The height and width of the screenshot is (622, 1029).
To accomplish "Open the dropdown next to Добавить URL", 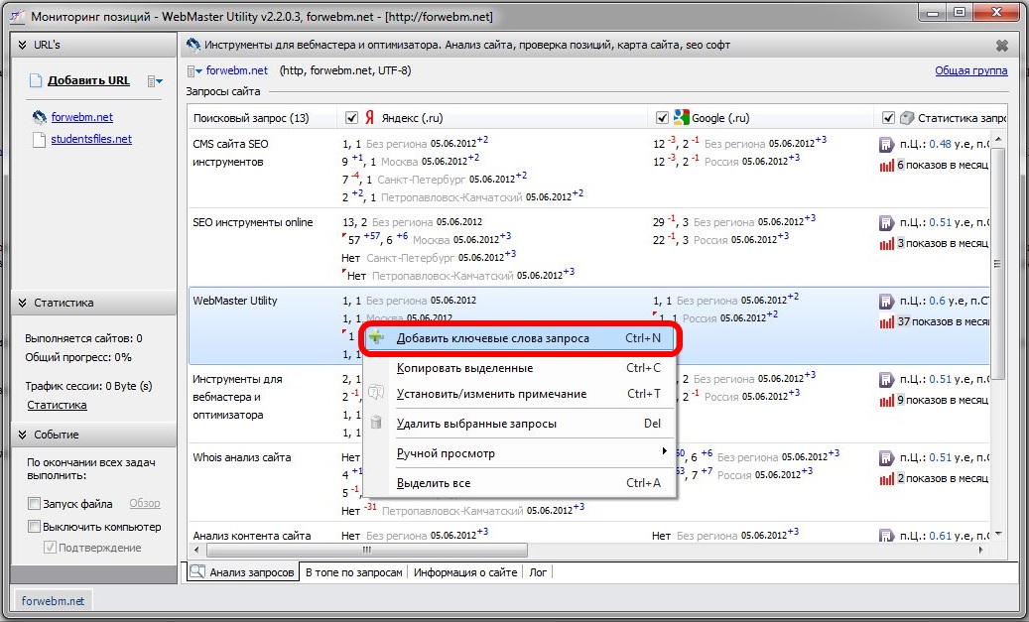I will click(x=154, y=81).
